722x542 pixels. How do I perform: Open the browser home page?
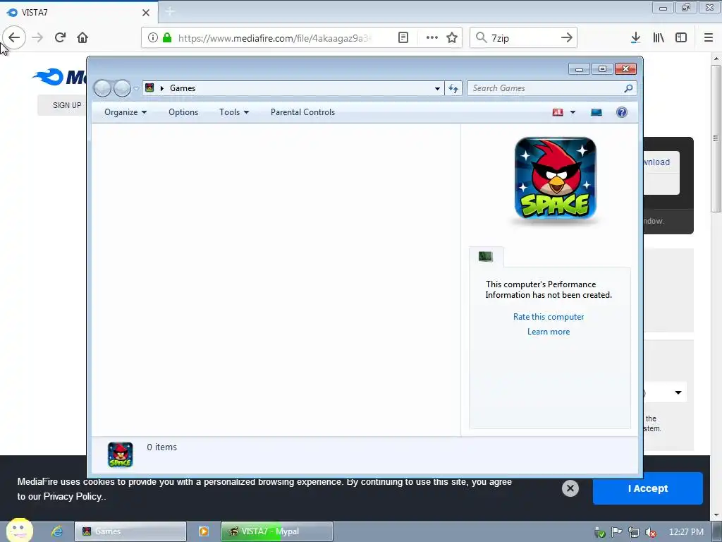(x=82, y=37)
